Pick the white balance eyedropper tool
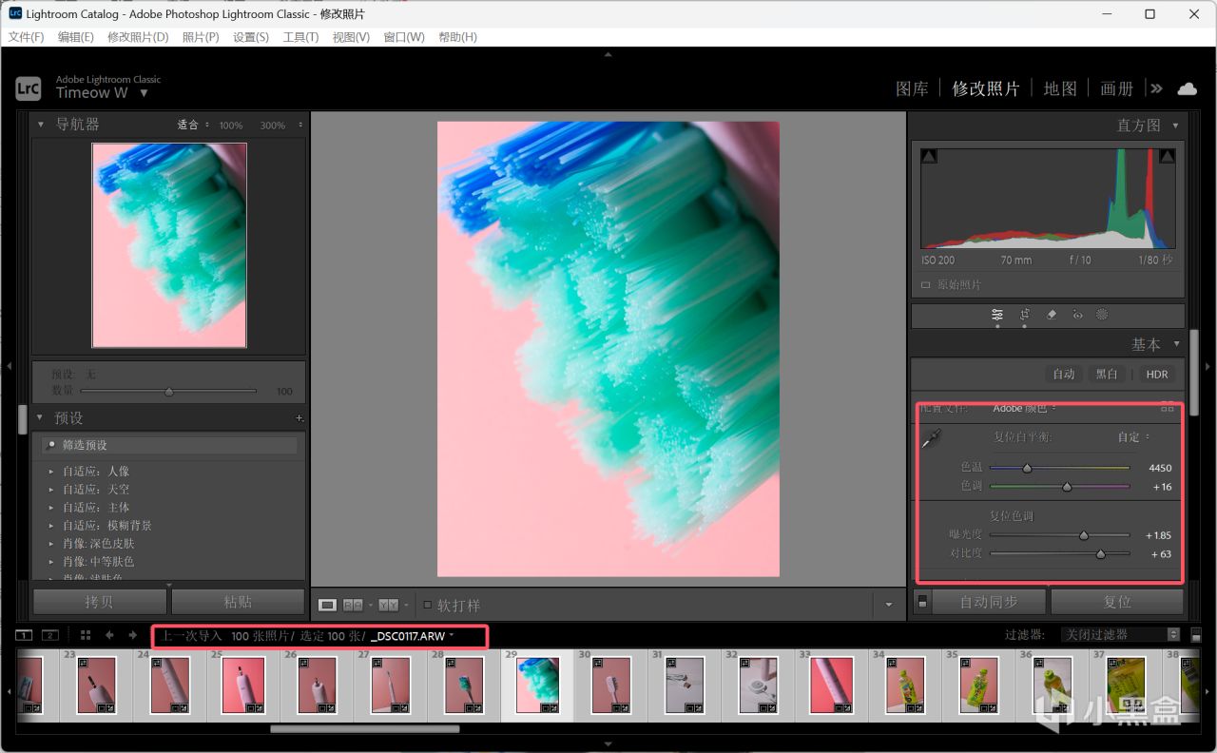The image size is (1217, 753). [931, 439]
